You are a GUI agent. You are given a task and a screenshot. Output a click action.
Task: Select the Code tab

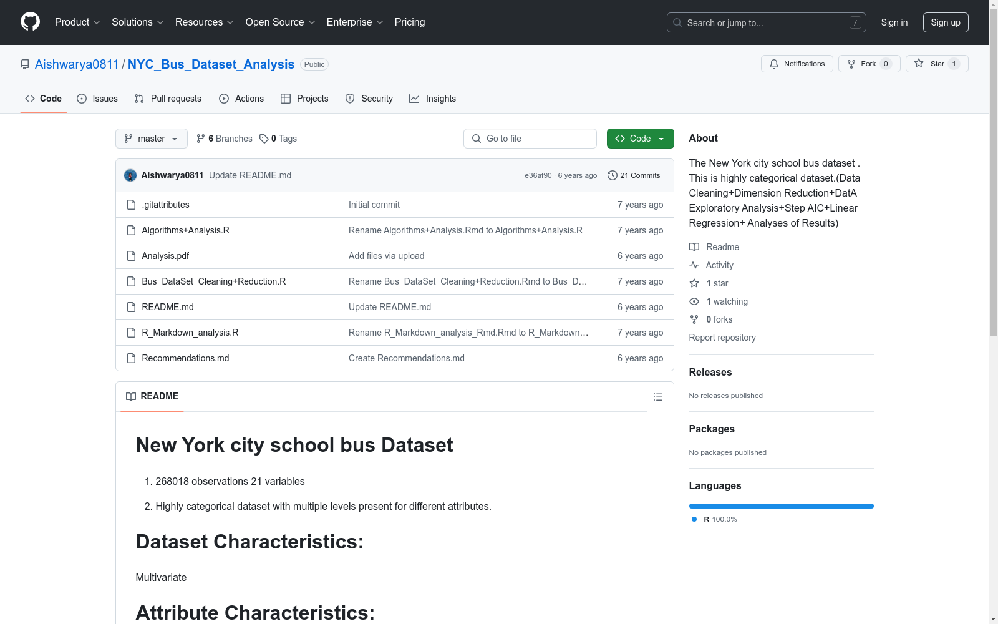[x=44, y=99]
